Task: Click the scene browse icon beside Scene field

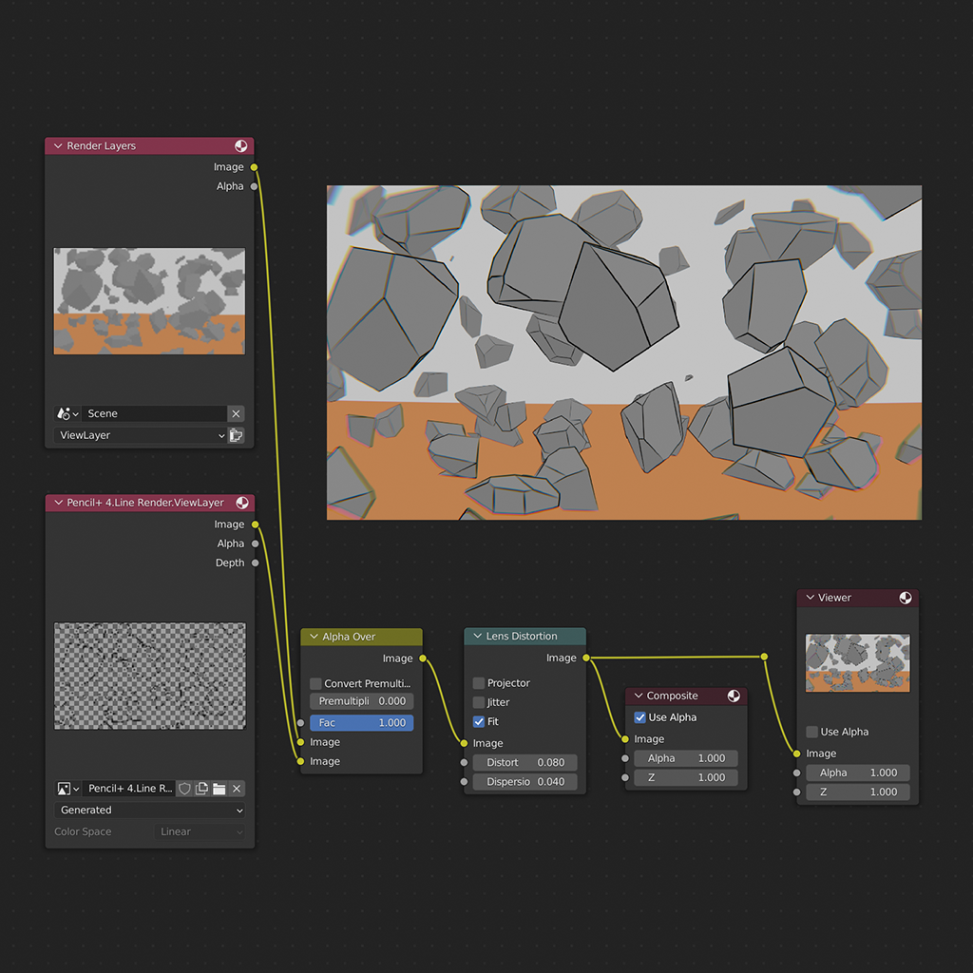Action: tap(67, 414)
